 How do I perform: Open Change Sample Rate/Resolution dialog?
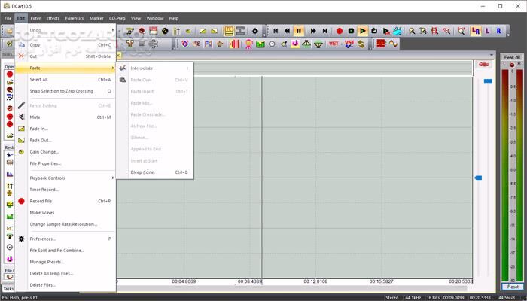[63, 224]
